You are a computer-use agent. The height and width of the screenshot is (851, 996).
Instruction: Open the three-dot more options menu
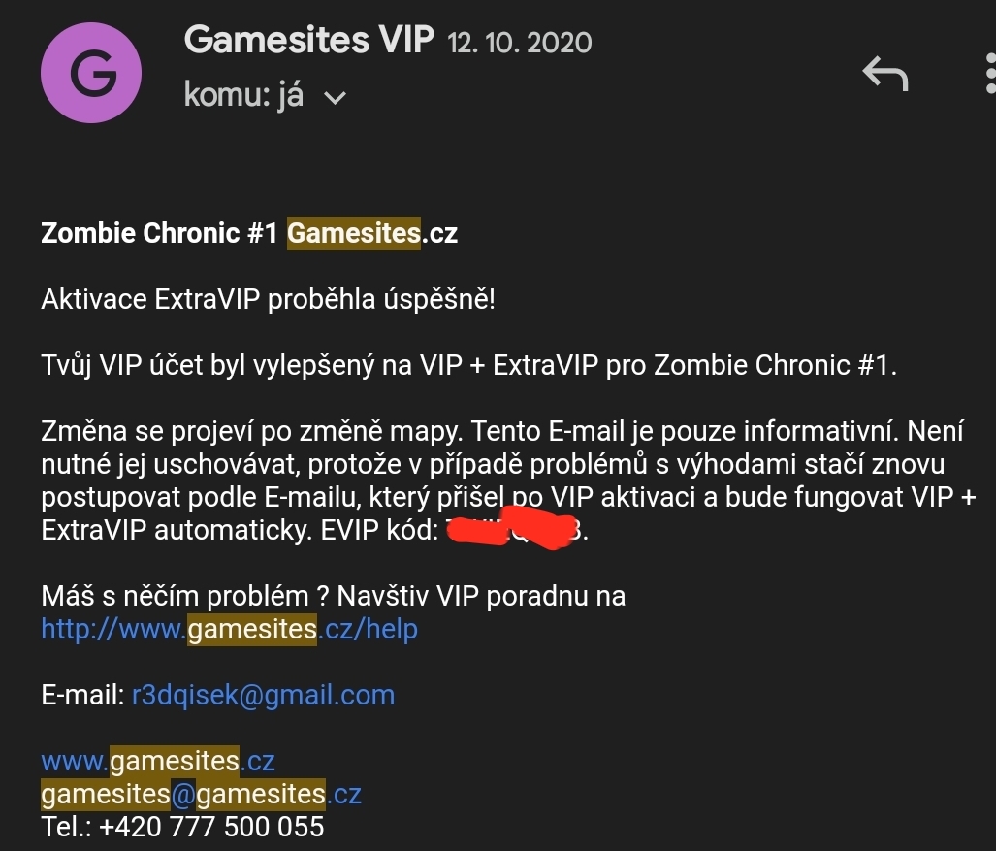coord(990,74)
